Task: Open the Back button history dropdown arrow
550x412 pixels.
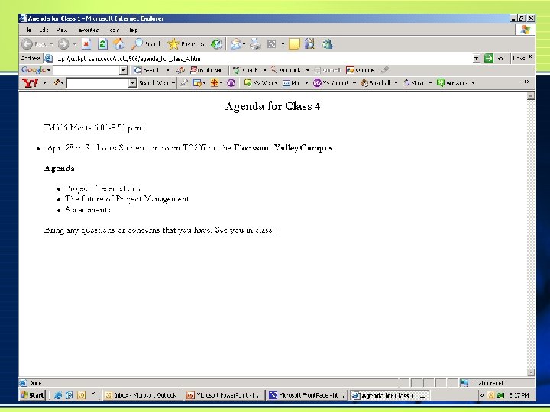Action: [x=52, y=44]
